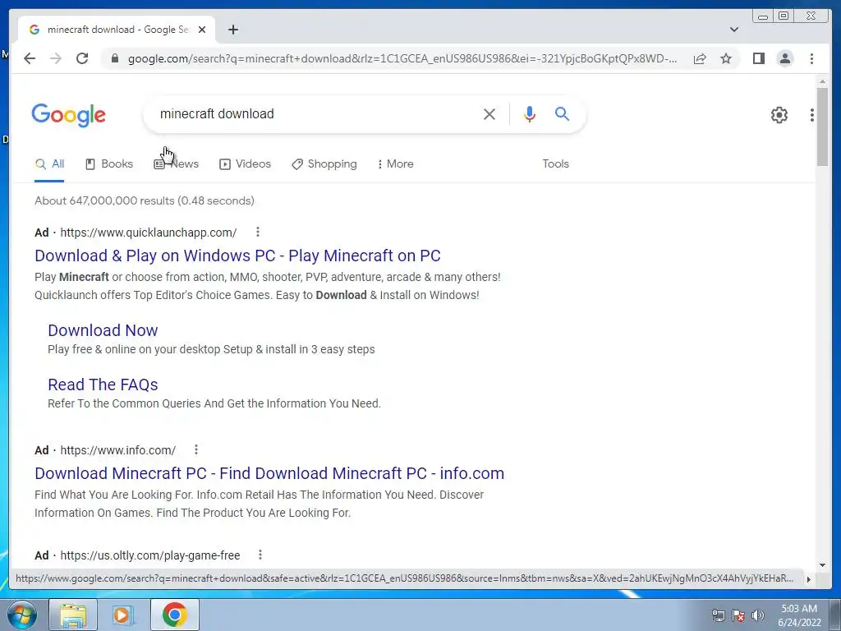Open Download & Play on Windows PC link

[x=237, y=256]
